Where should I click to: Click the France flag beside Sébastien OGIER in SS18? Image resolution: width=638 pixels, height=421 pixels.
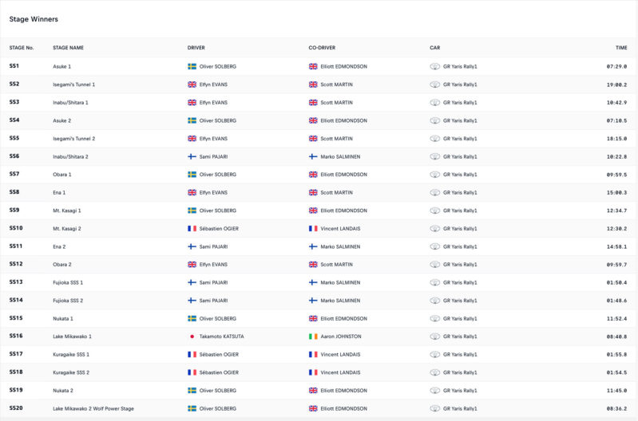[x=192, y=372]
